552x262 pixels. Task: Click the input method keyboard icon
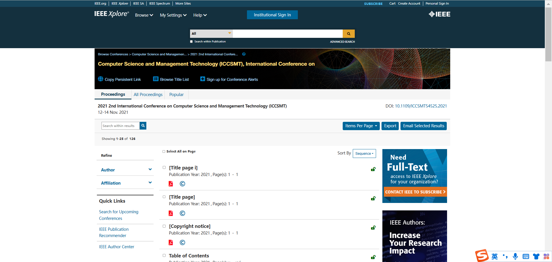[x=526, y=256]
